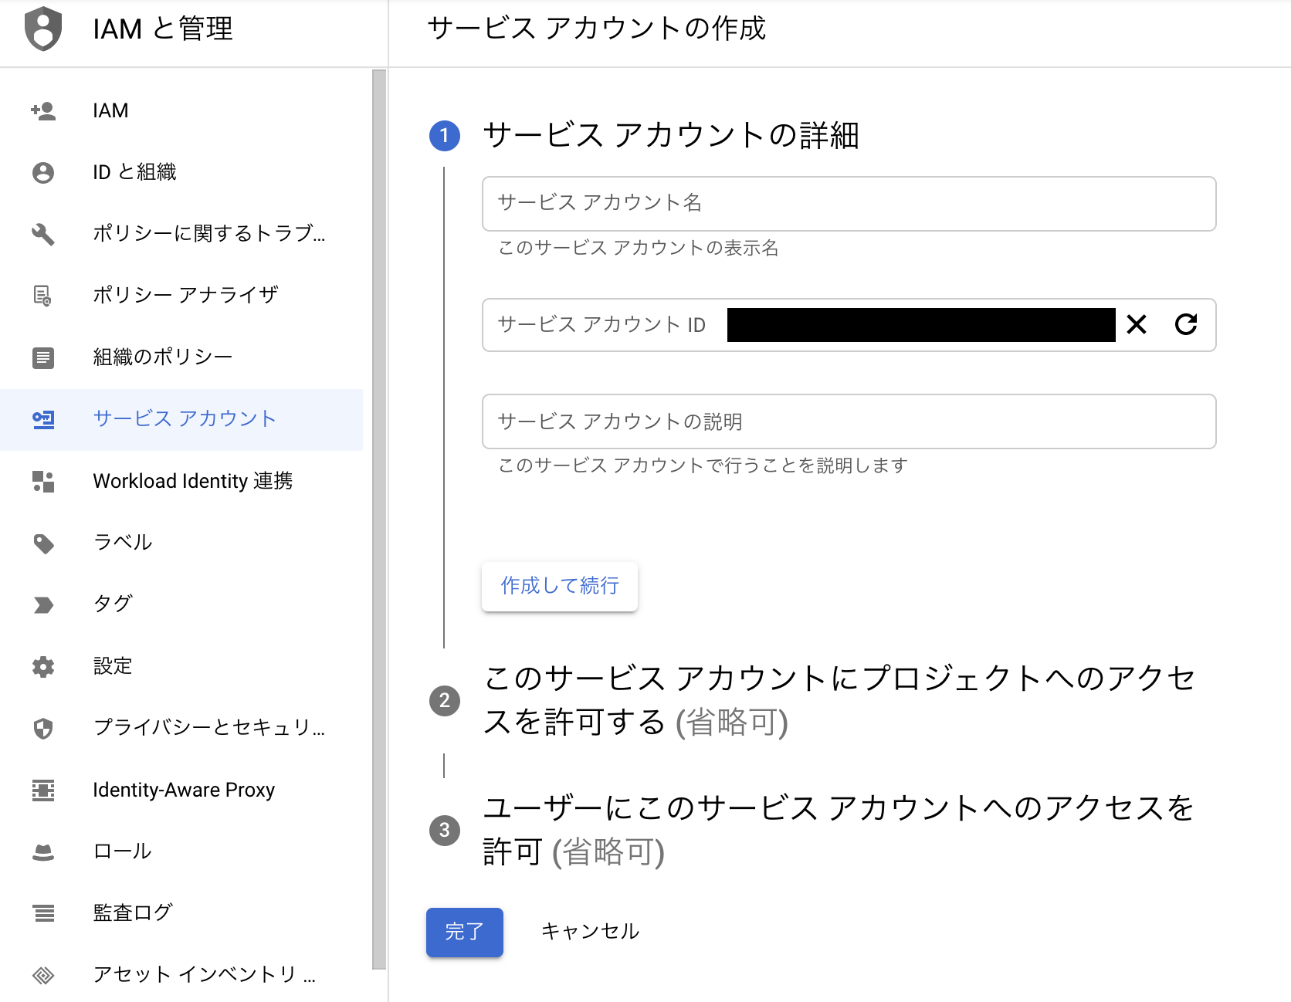The width and height of the screenshot is (1291, 1002).
Task: Select ポリシー アナライザ in the sidebar
Action: tap(181, 296)
